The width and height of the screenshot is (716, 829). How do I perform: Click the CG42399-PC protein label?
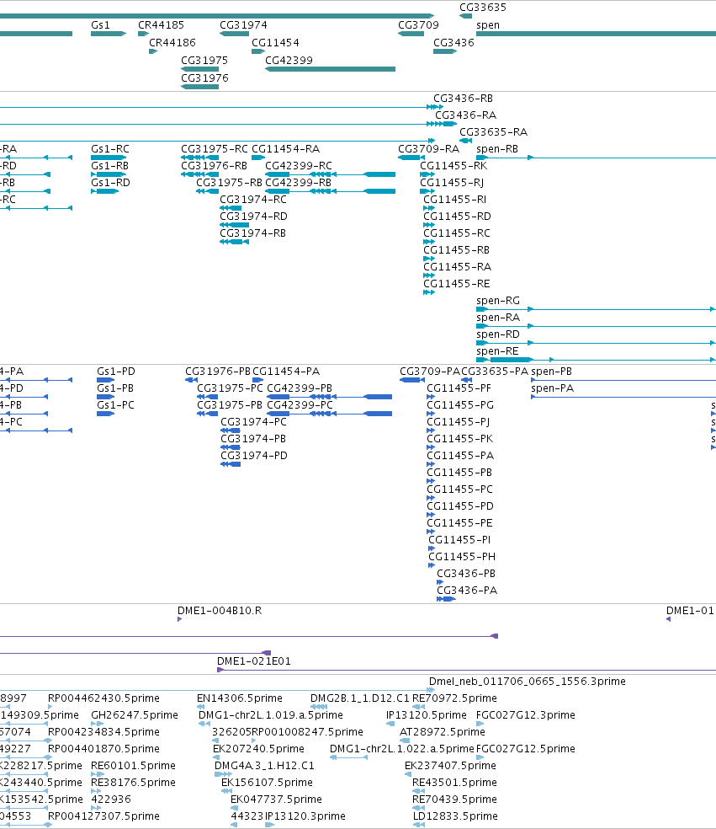(300, 405)
